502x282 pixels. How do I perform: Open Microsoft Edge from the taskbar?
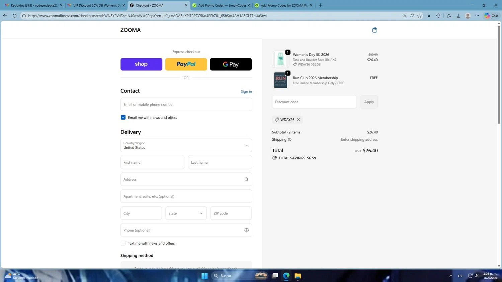tap(286, 276)
